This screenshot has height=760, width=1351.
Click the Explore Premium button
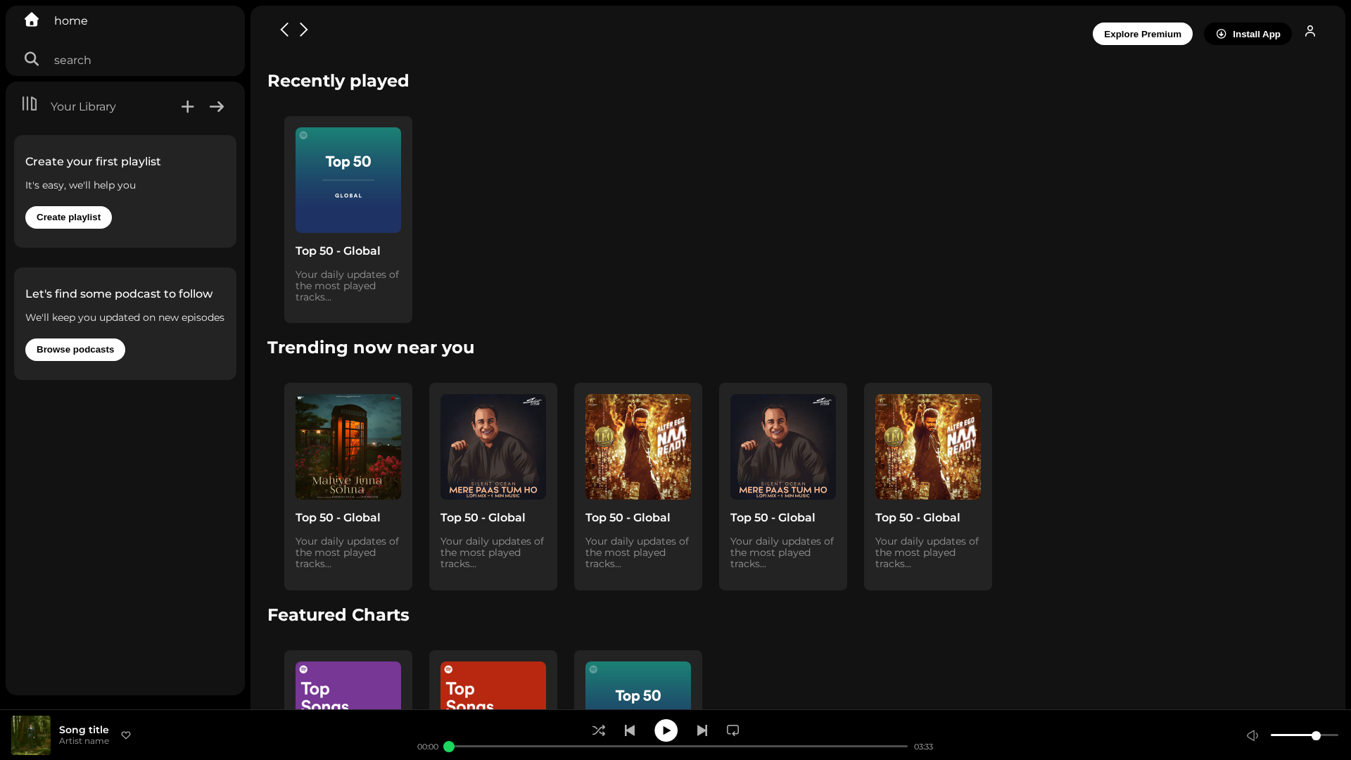pos(1143,34)
